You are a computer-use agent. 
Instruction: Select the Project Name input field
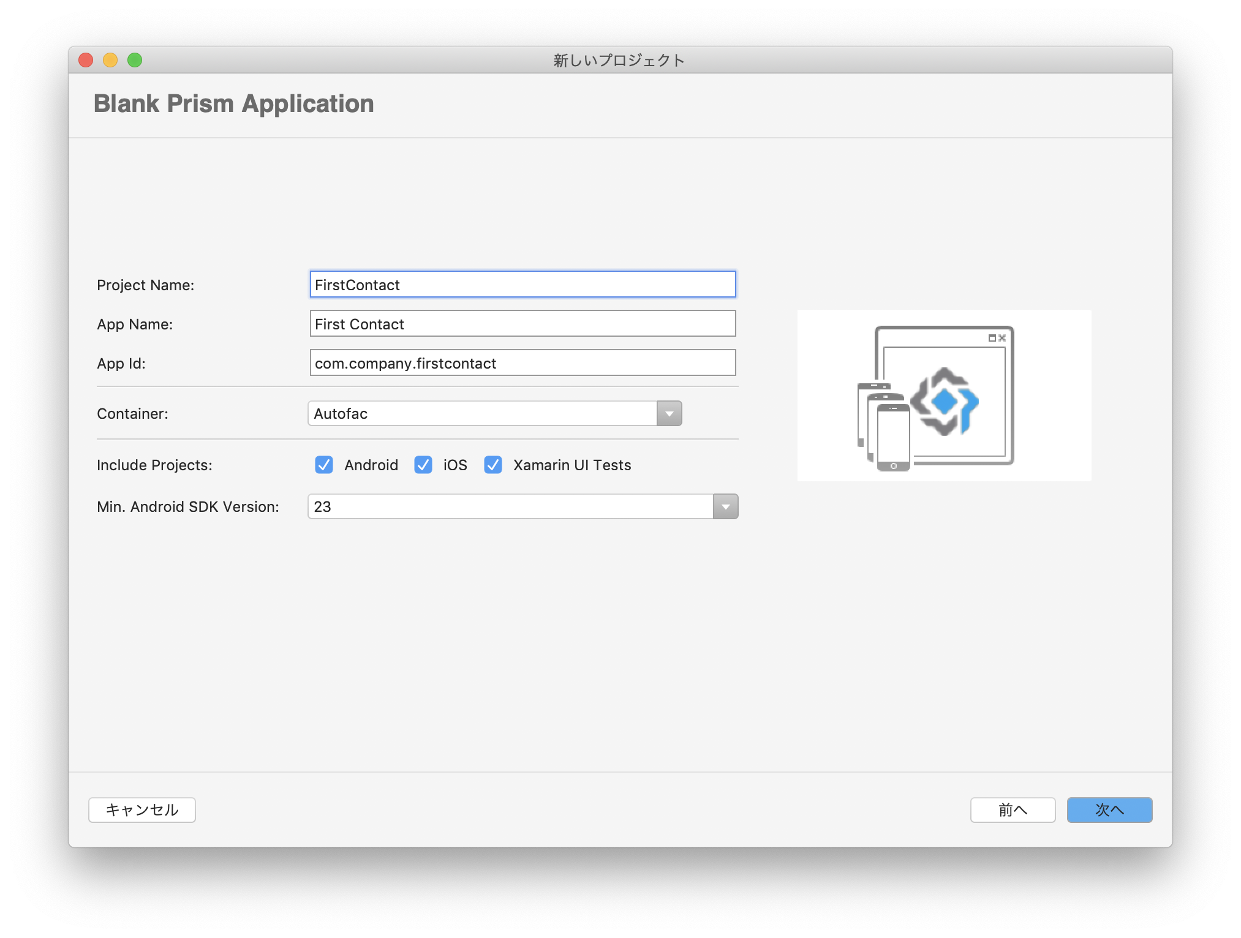pos(522,285)
